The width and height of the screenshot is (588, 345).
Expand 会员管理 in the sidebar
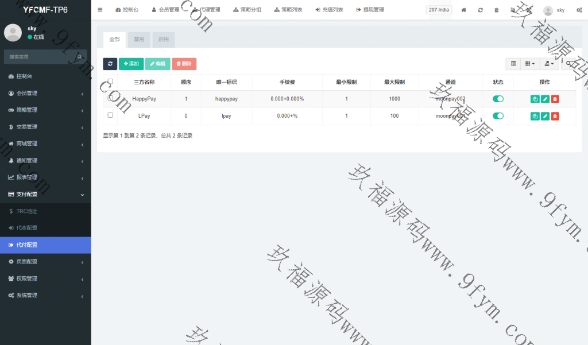[45, 93]
